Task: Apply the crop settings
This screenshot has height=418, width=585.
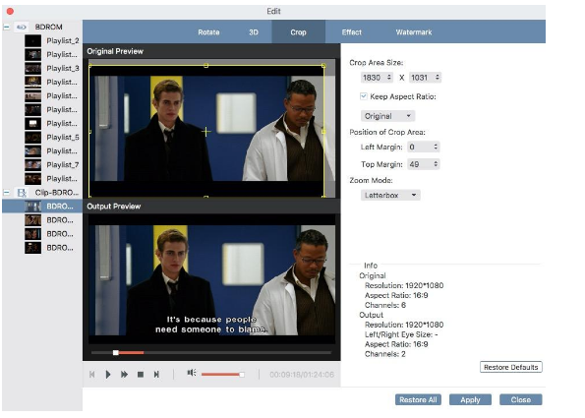Action: 470,399
